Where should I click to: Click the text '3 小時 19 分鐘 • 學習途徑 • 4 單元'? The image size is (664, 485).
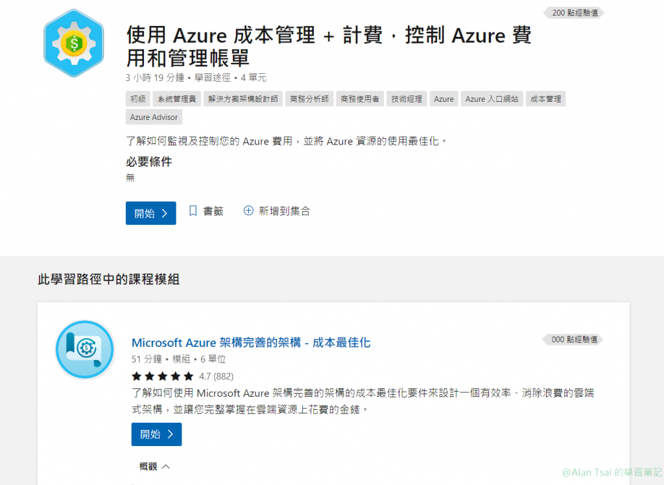(196, 78)
